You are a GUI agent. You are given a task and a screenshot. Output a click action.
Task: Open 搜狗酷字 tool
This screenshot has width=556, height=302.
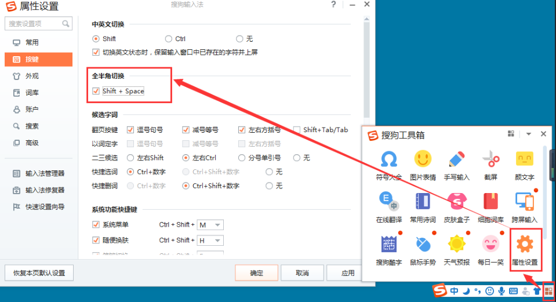[x=388, y=250]
